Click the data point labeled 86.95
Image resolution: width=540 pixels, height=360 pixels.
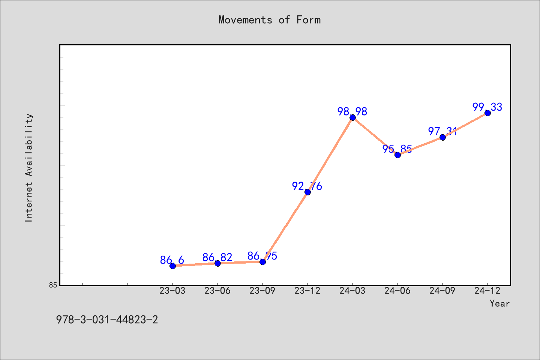tap(262, 262)
